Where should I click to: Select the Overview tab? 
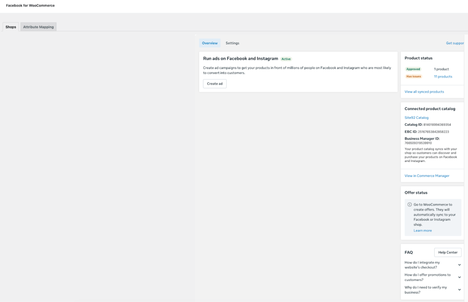tap(210, 43)
